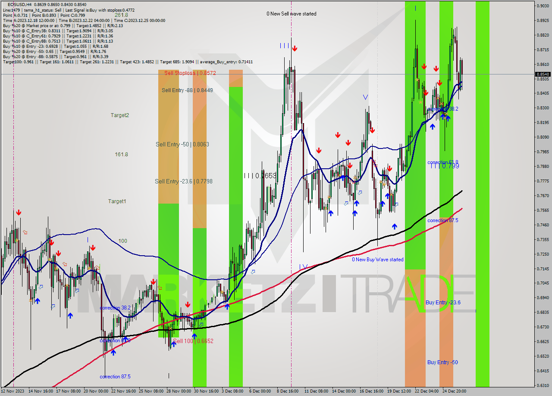Select the "0 New Buy Wave started" annotation
This screenshot has width=552, height=396.
[x=378, y=260]
